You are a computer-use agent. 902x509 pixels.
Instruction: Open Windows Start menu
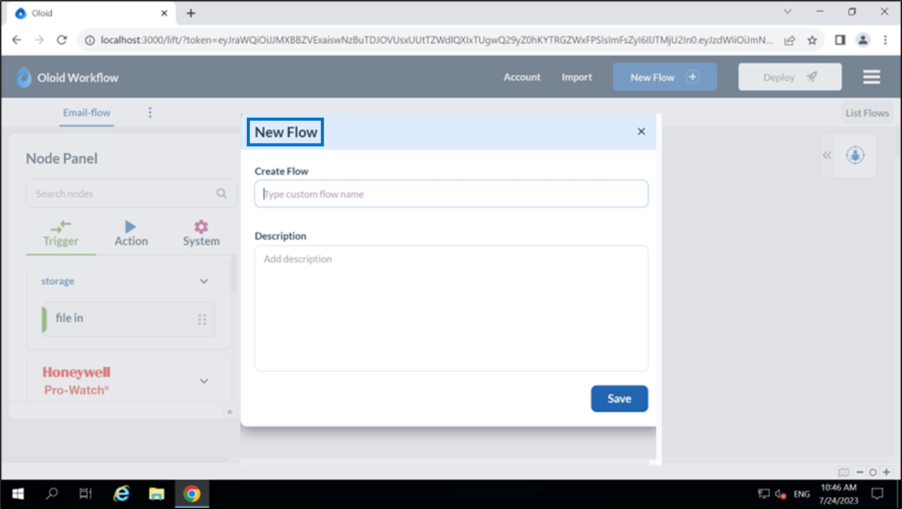click(x=18, y=494)
